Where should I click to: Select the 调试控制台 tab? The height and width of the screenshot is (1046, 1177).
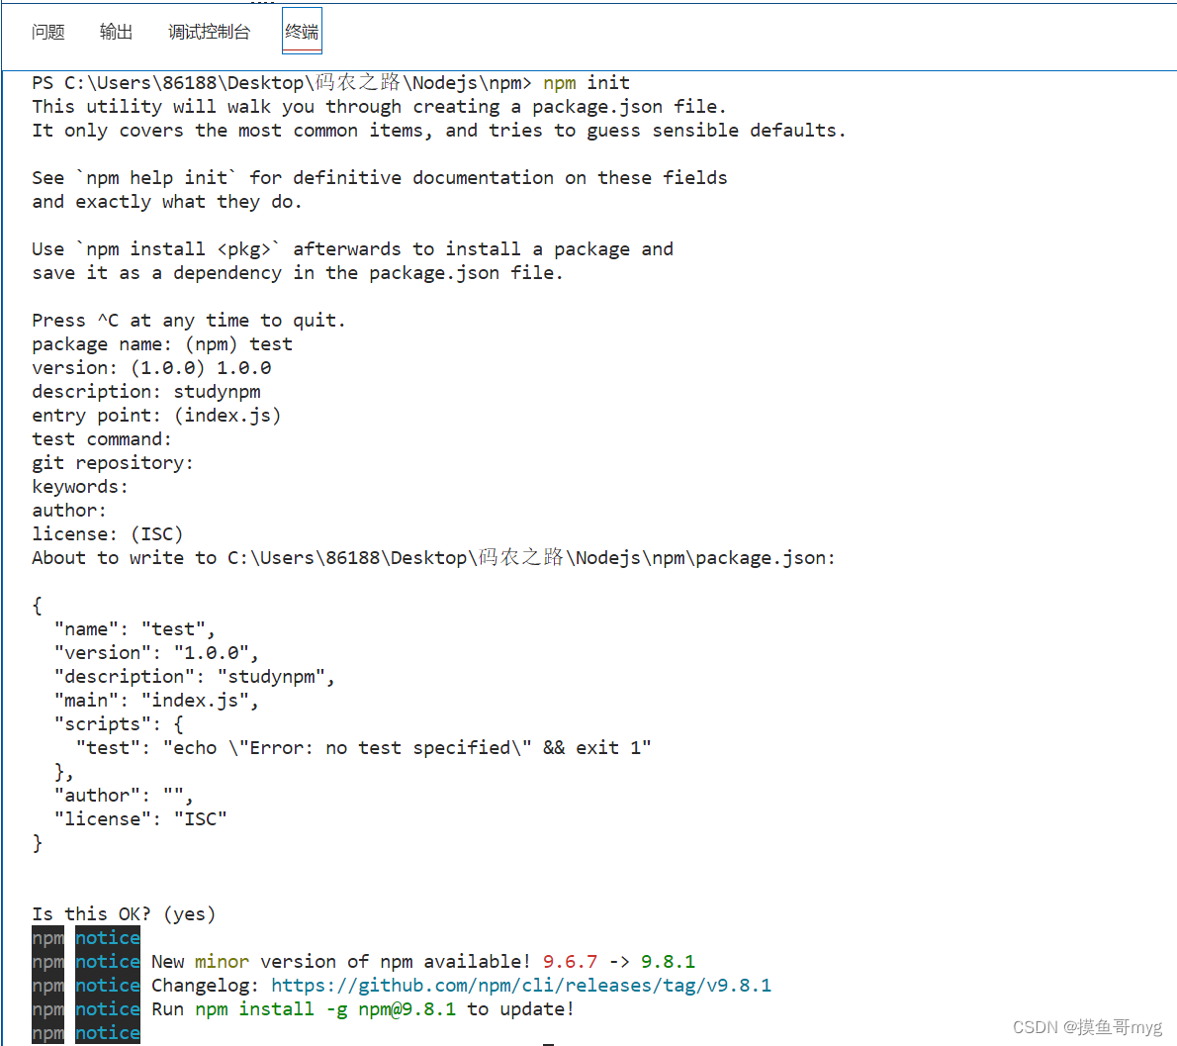tap(209, 31)
